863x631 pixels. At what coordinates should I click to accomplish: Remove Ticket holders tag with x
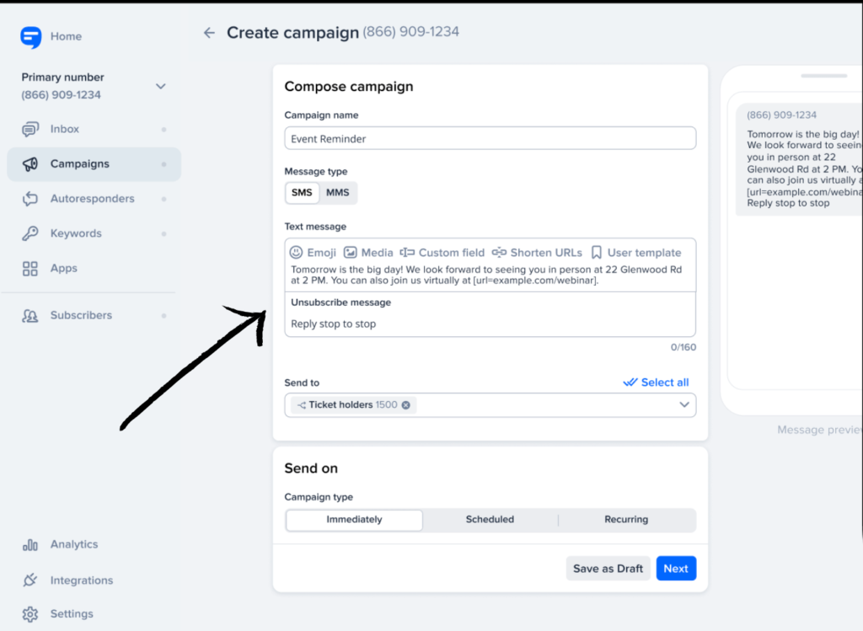(405, 405)
